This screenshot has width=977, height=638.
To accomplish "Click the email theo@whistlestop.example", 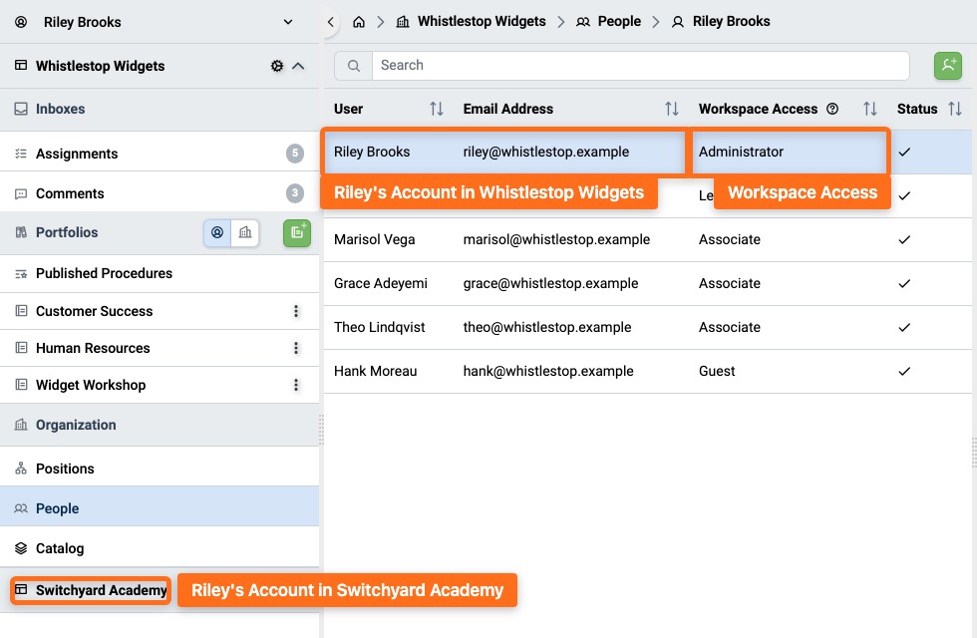I will click(547, 327).
